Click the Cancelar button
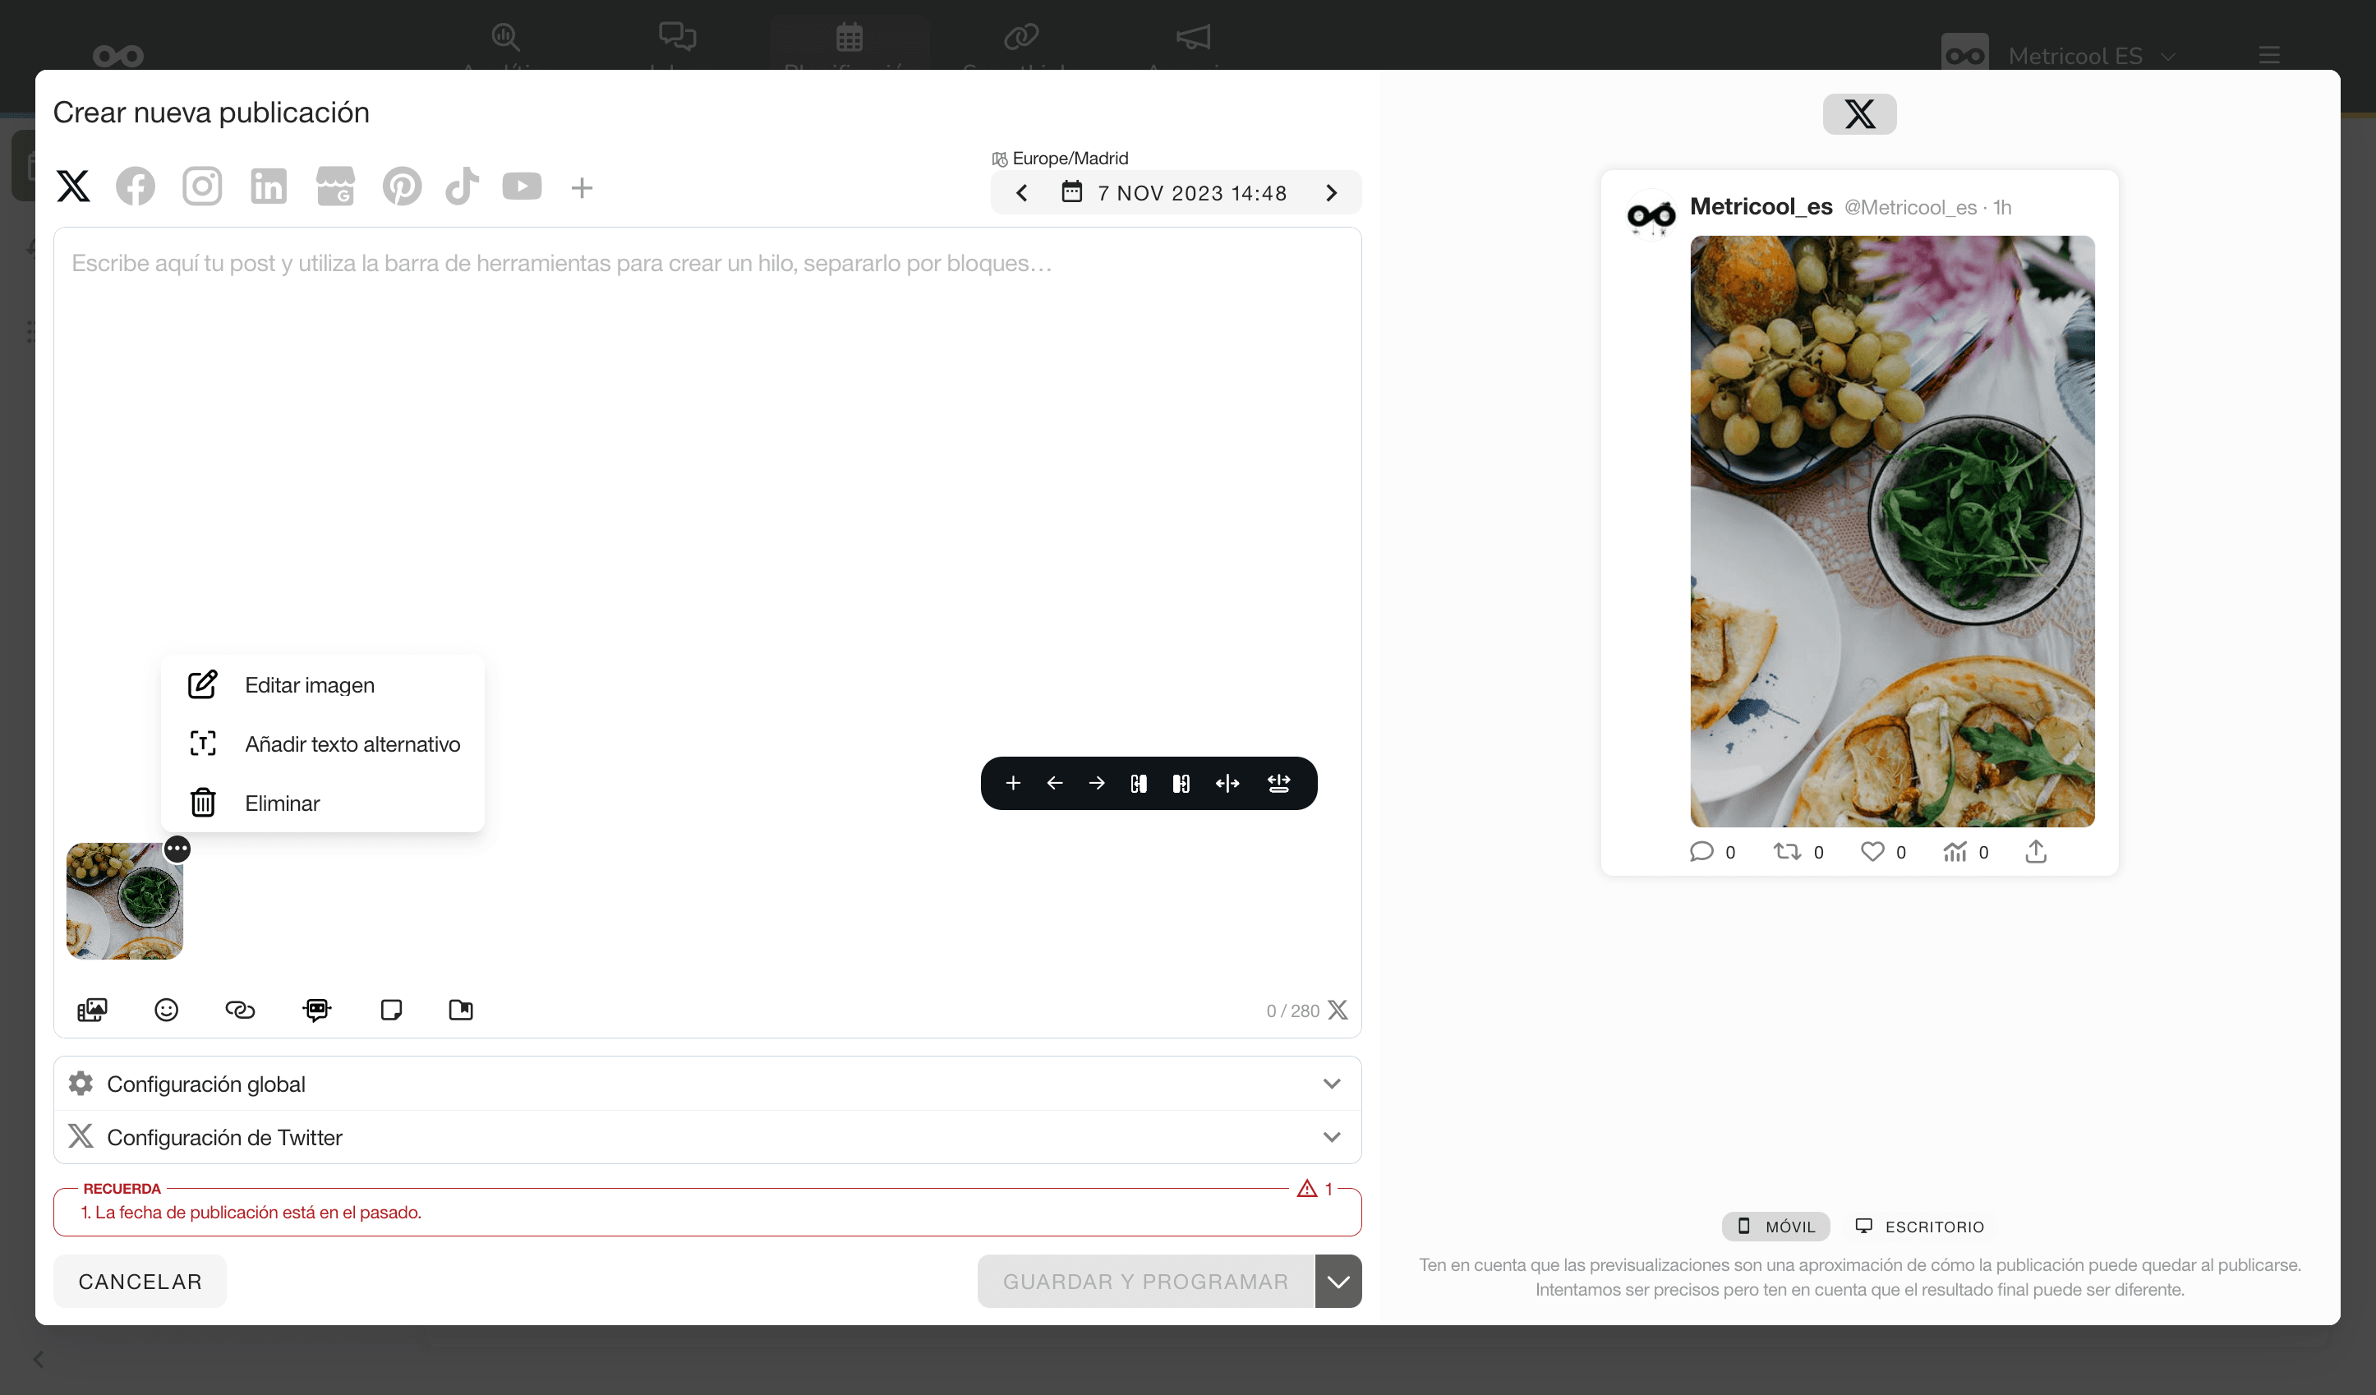The height and width of the screenshot is (1395, 2376). 140,1281
